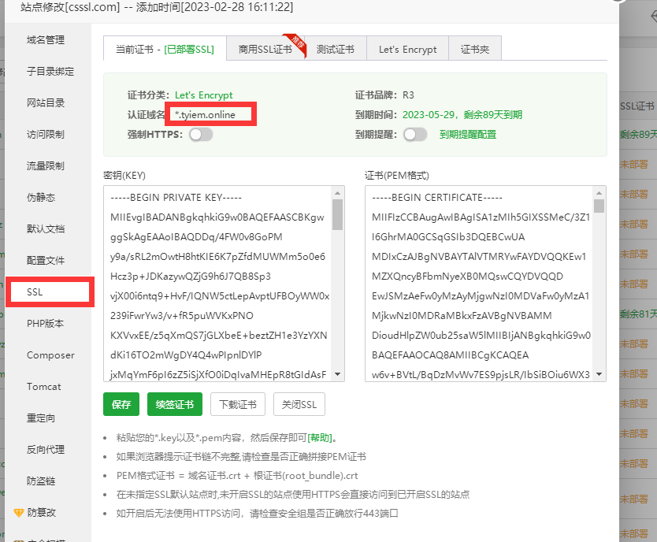The image size is (657, 542).
Task: Click the 证书品牌 R3 value
Action: pyautogui.click(x=408, y=95)
